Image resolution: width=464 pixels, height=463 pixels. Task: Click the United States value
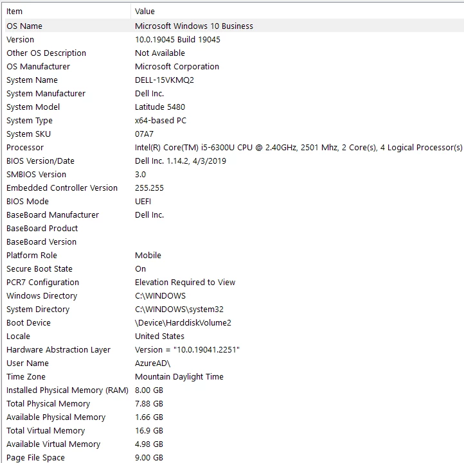click(x=159, y=336)
